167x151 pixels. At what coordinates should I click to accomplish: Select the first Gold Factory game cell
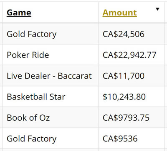(50, 34)
